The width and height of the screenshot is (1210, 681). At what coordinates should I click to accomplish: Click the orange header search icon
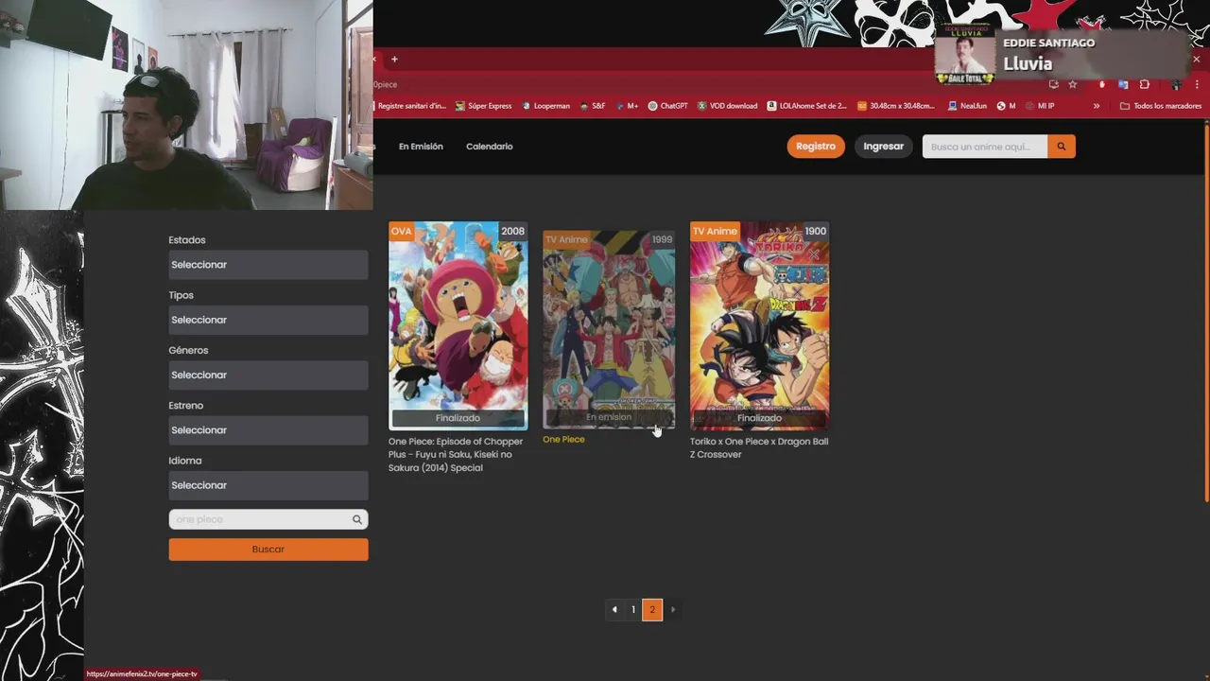pos(1061,147)
